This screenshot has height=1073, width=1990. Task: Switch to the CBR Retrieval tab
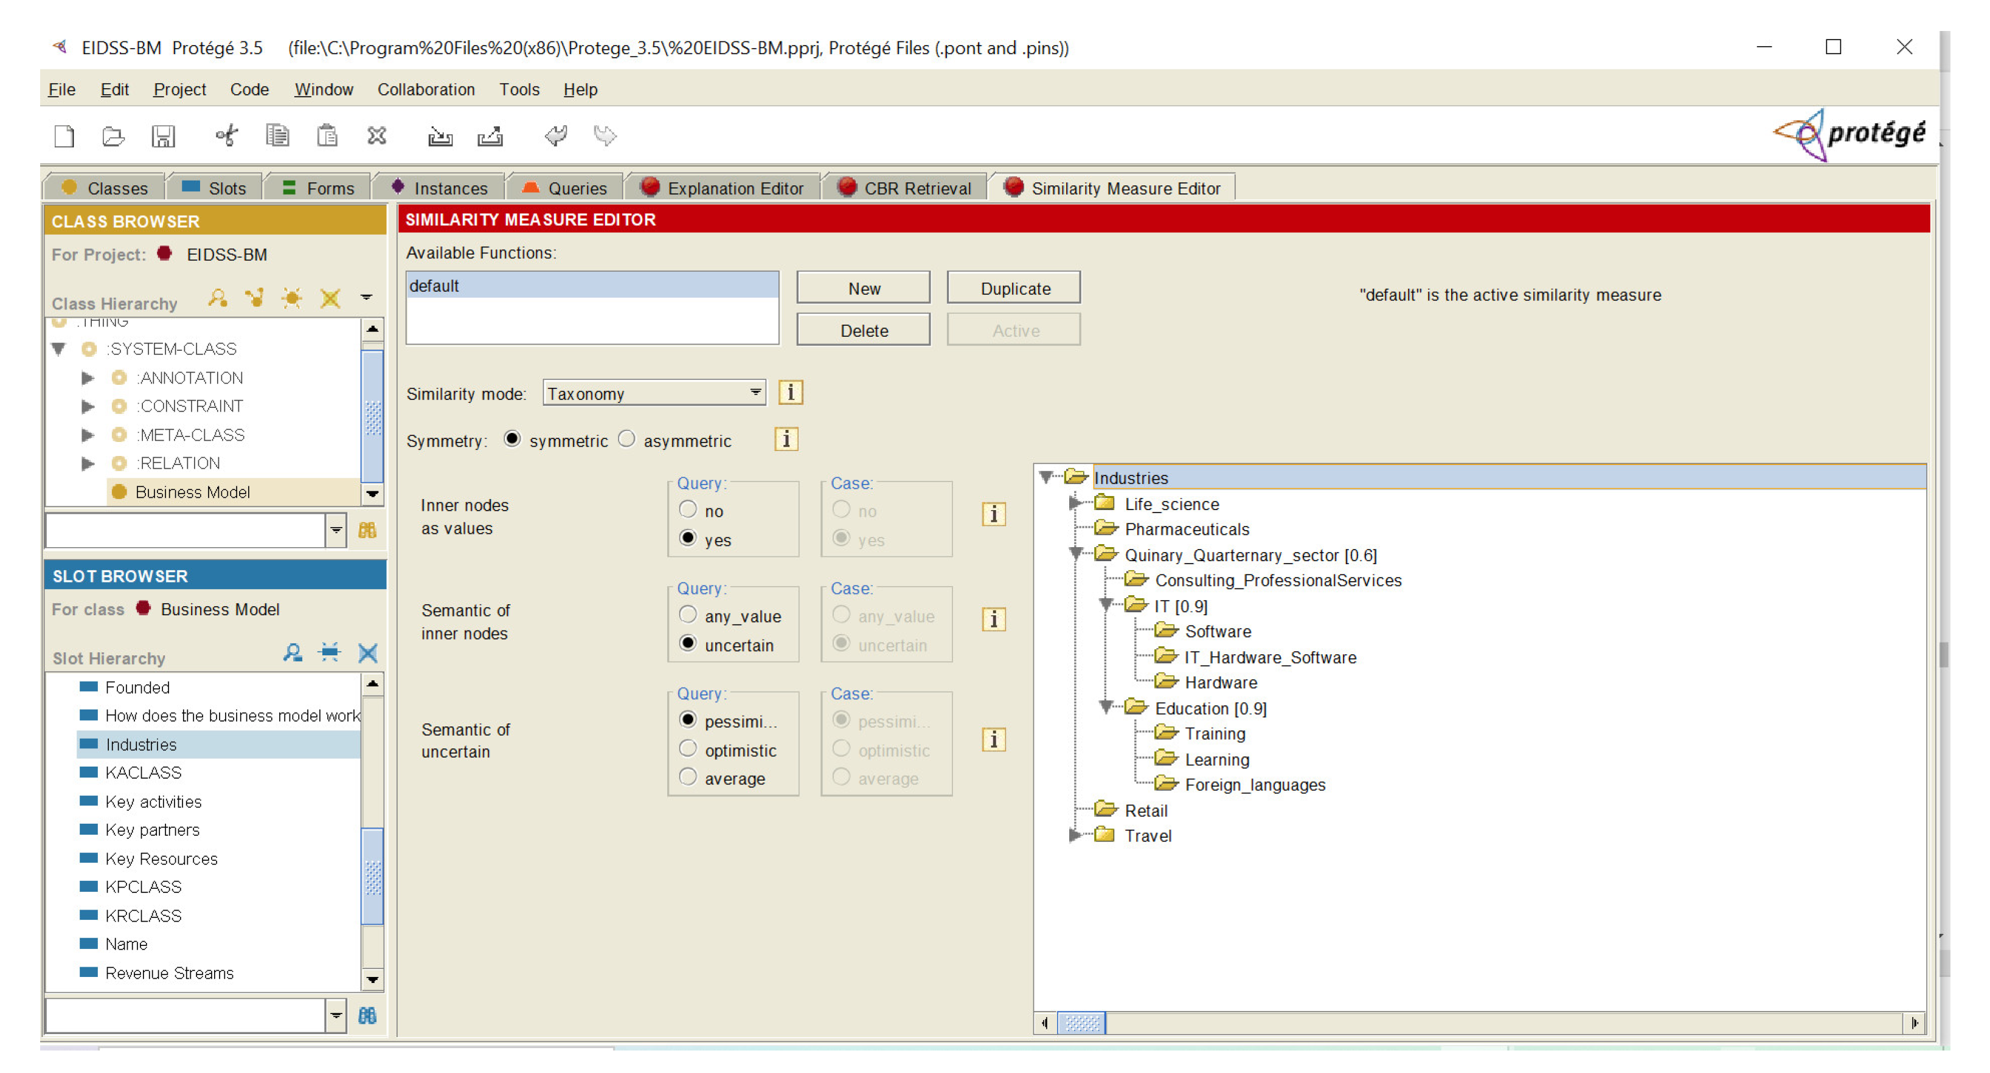click(904, 188)
